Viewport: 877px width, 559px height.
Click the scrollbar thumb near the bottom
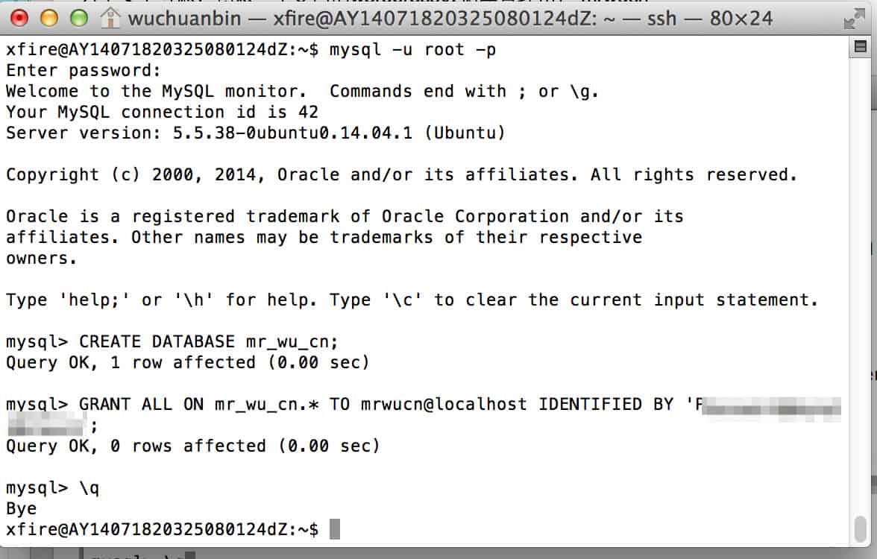click(x=861, y=528)
